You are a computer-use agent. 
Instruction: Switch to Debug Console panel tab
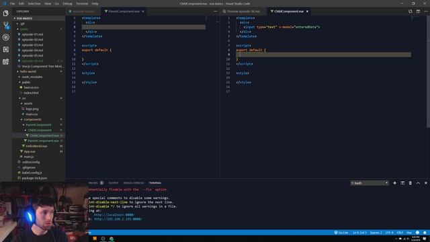pyautogui.click(x=134, y=183)
